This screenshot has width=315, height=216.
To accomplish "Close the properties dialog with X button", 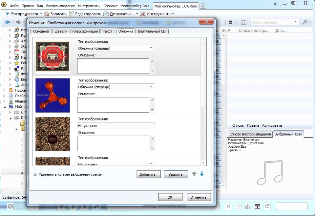I will point(206,21).
